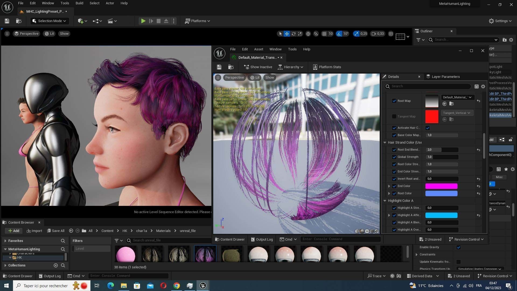Open the Selection Mode dropdown
517x291 pixels.
[49, 21]
